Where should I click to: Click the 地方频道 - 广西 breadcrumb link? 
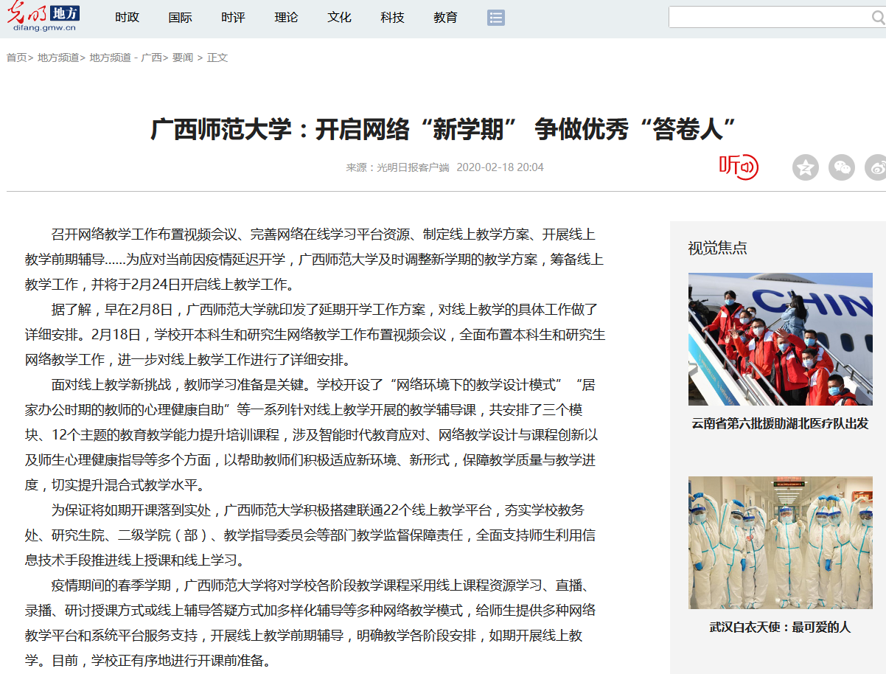(125, 58)
